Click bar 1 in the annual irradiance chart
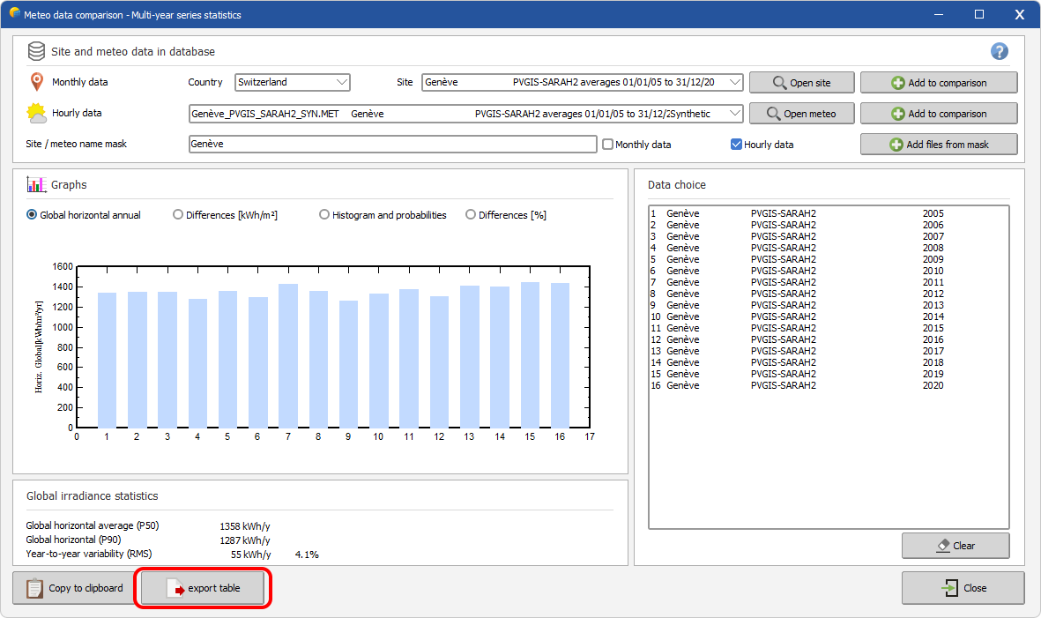This screenshot has height=618, width=1041. (107, 360)
